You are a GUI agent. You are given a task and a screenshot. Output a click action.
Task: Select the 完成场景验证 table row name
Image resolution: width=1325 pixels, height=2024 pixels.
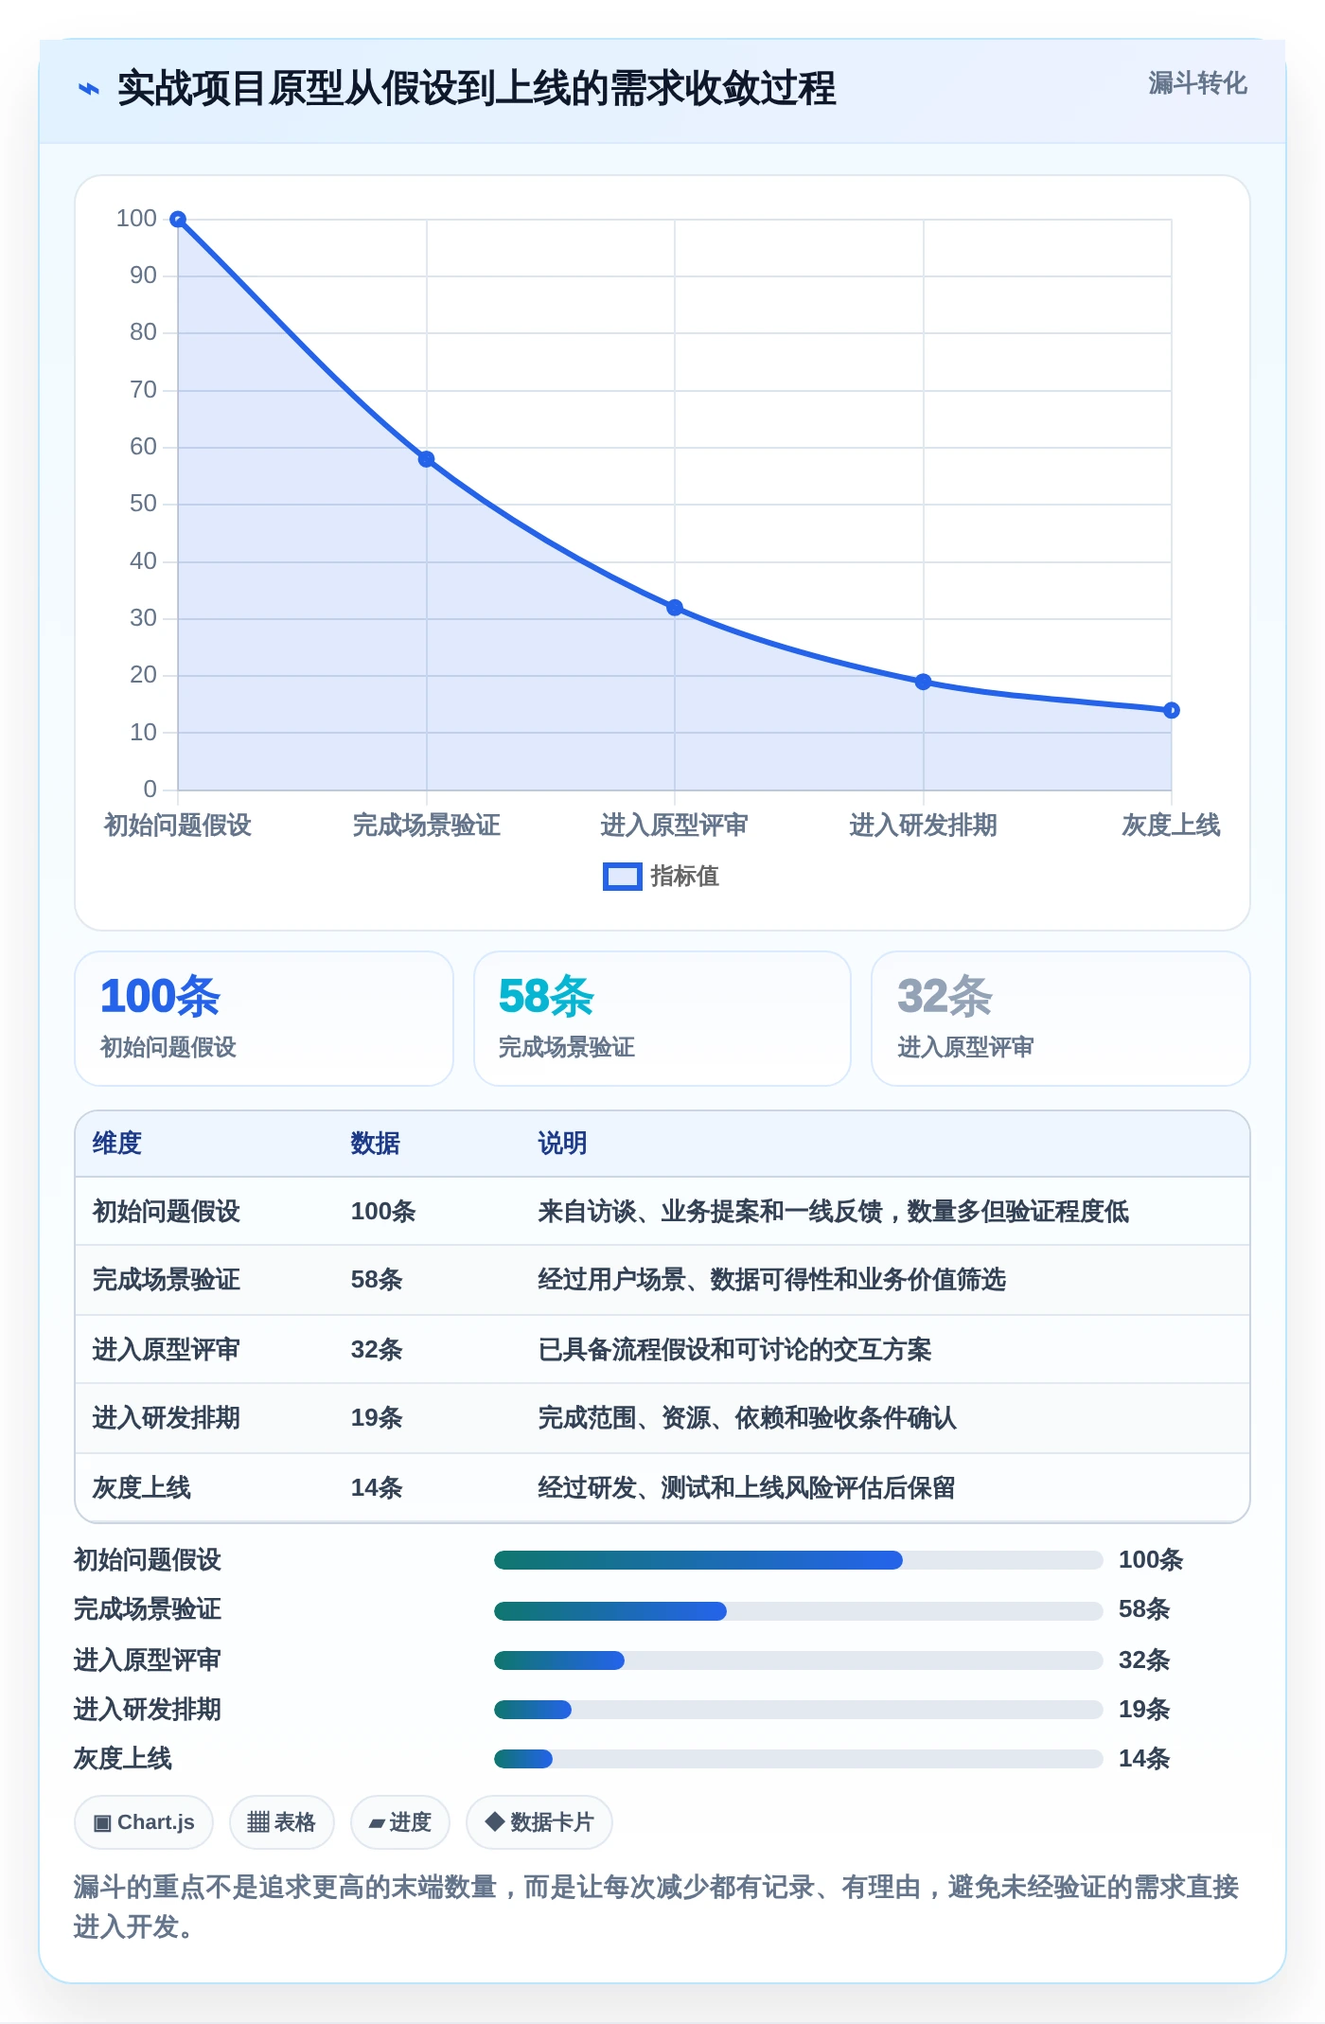[167, 1280]
